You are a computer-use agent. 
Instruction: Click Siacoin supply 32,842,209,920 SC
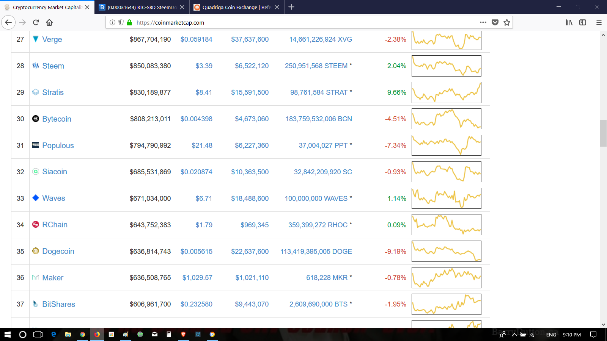click(x=323, y=172)
